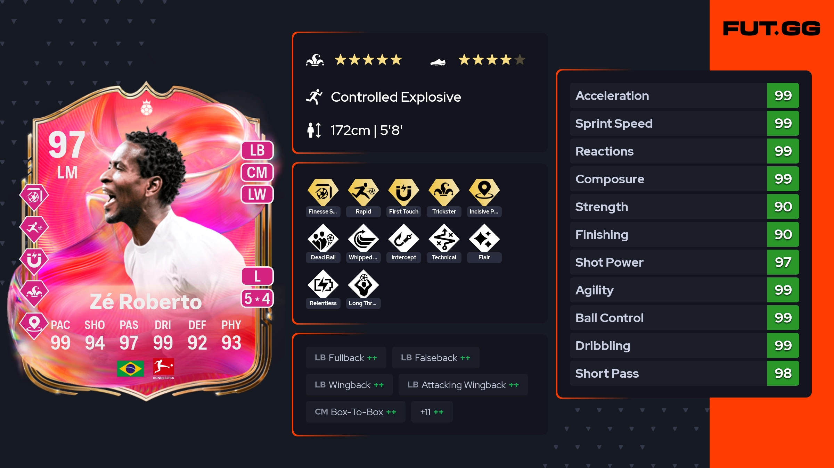Image resolution: width=834 pixels, height=468 pixels.
Task: Select the Dead Ball playstyle icon
Action: tap(323, 238)
